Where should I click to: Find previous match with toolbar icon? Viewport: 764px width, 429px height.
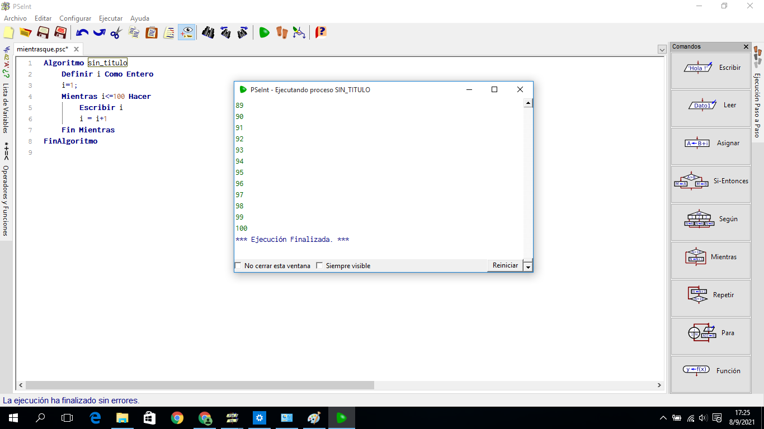click(x=225, y=32)
